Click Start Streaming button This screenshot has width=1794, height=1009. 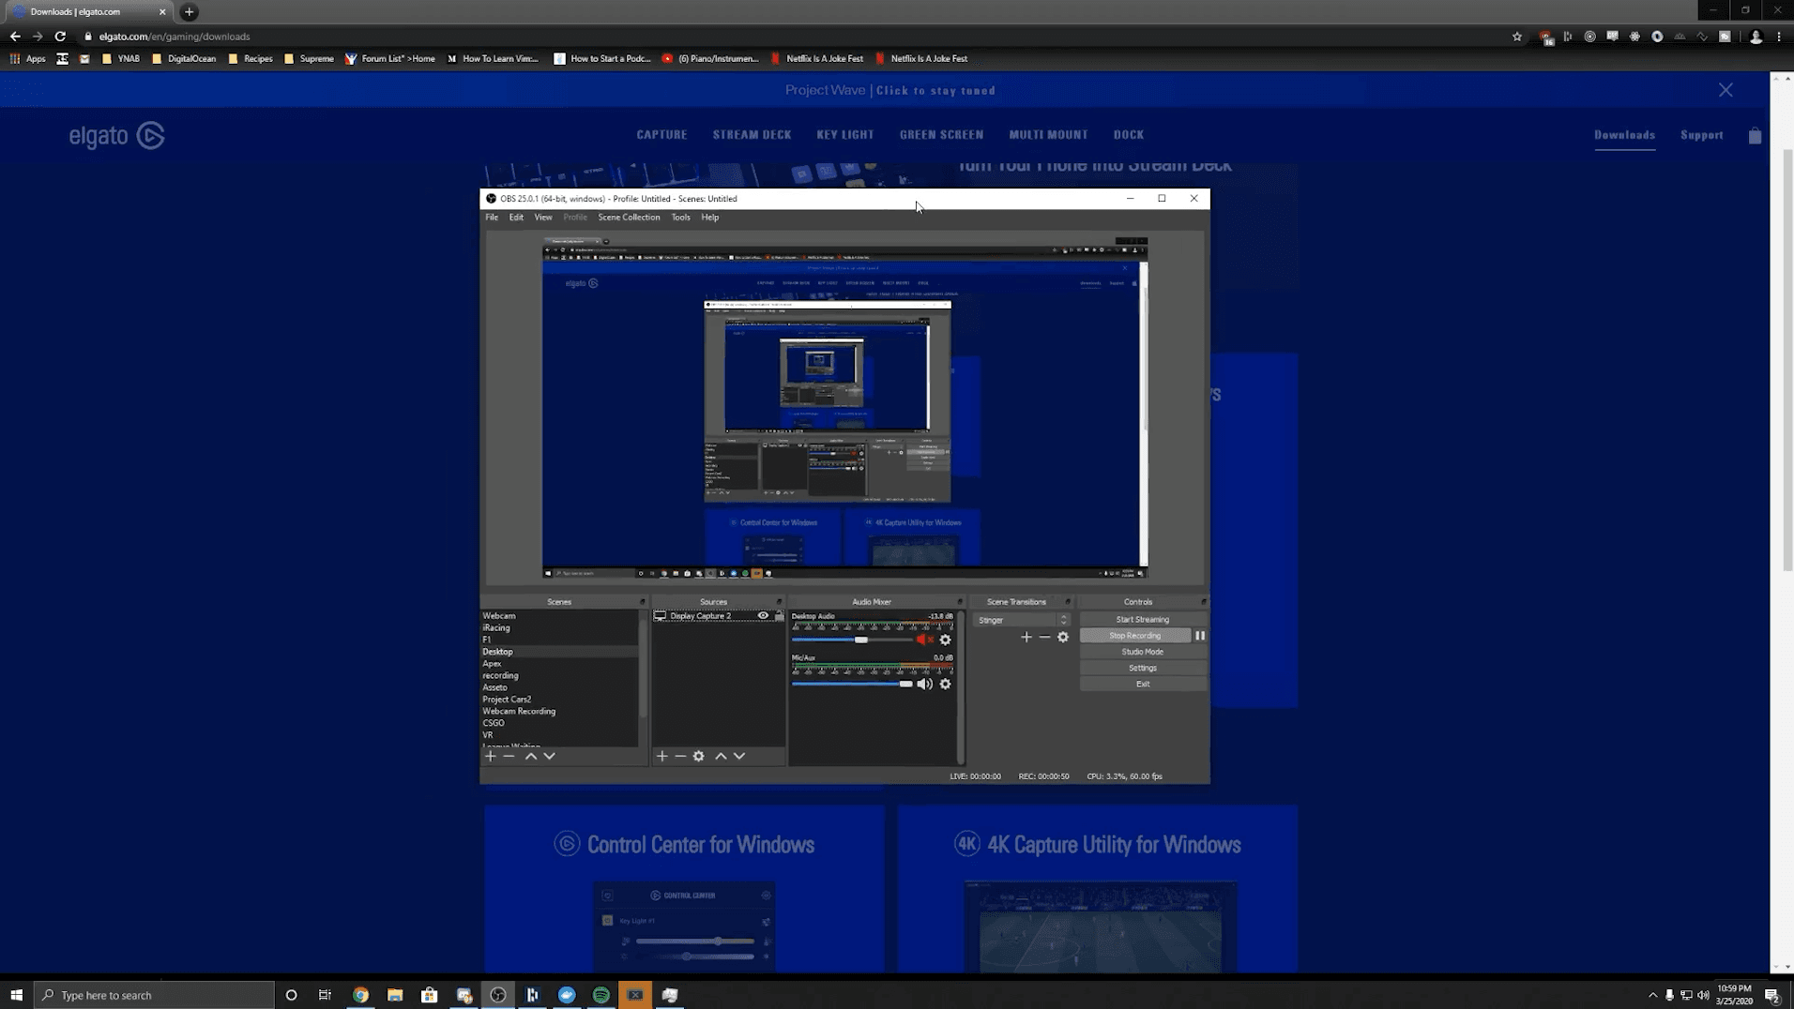[1142, 619]
